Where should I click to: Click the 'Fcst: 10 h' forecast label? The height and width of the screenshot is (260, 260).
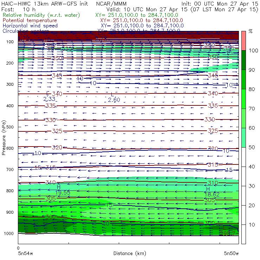point(18,9)
